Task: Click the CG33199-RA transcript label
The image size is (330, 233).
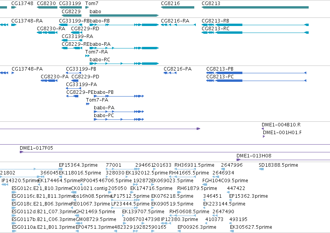Action: [78, 36]
